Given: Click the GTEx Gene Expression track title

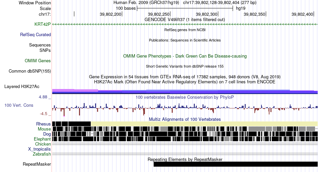Looking at the screenshot, I should pyautogui.click(x=185, y=77).
